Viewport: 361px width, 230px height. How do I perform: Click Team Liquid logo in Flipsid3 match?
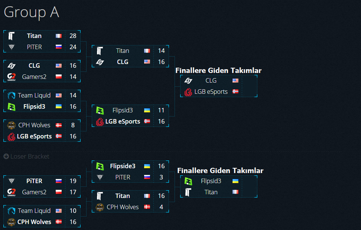(x=11, y=96)
